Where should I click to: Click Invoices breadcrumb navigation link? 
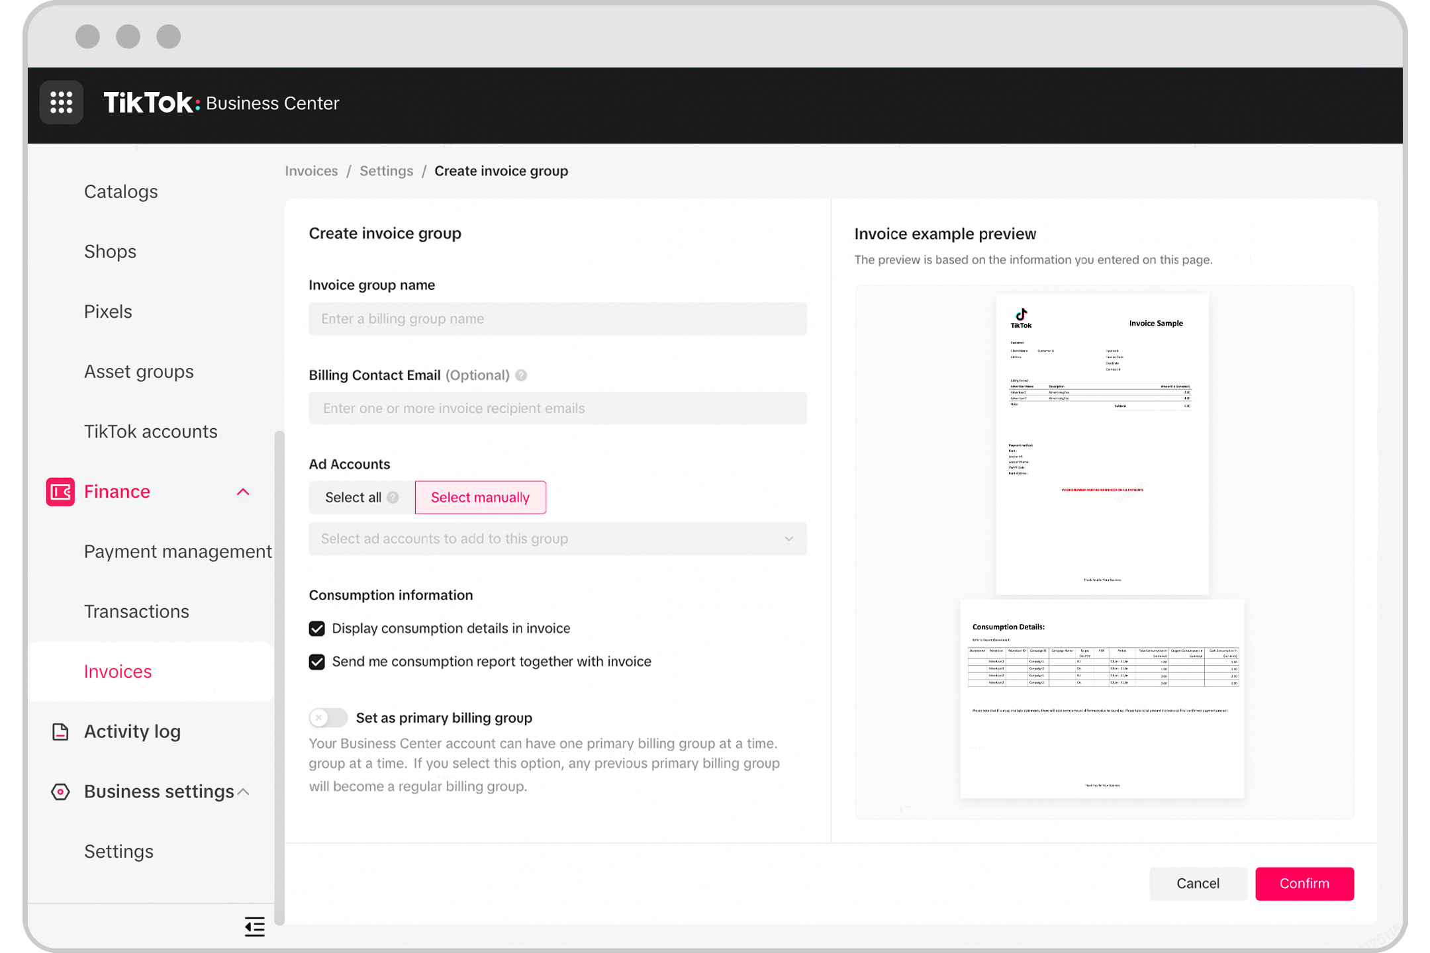[x=310, y=170]
